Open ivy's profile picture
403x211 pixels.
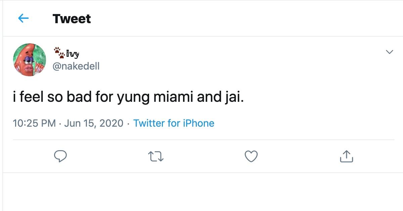point(29,58)
